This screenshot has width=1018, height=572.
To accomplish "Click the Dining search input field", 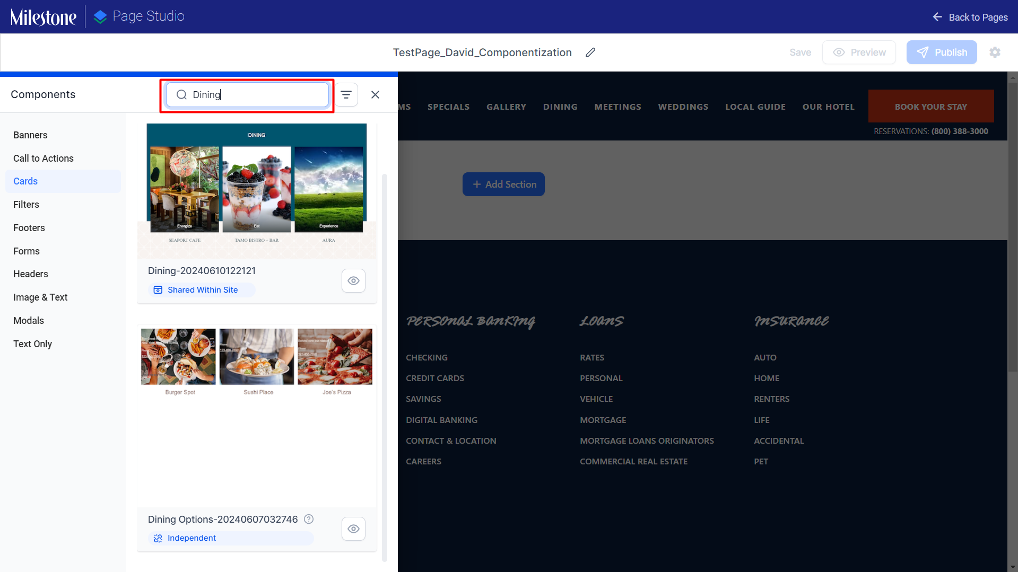I will [247, 94].
